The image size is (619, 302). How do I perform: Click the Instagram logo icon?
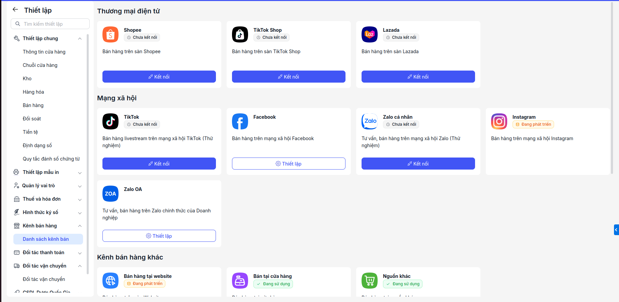[499, 121]
